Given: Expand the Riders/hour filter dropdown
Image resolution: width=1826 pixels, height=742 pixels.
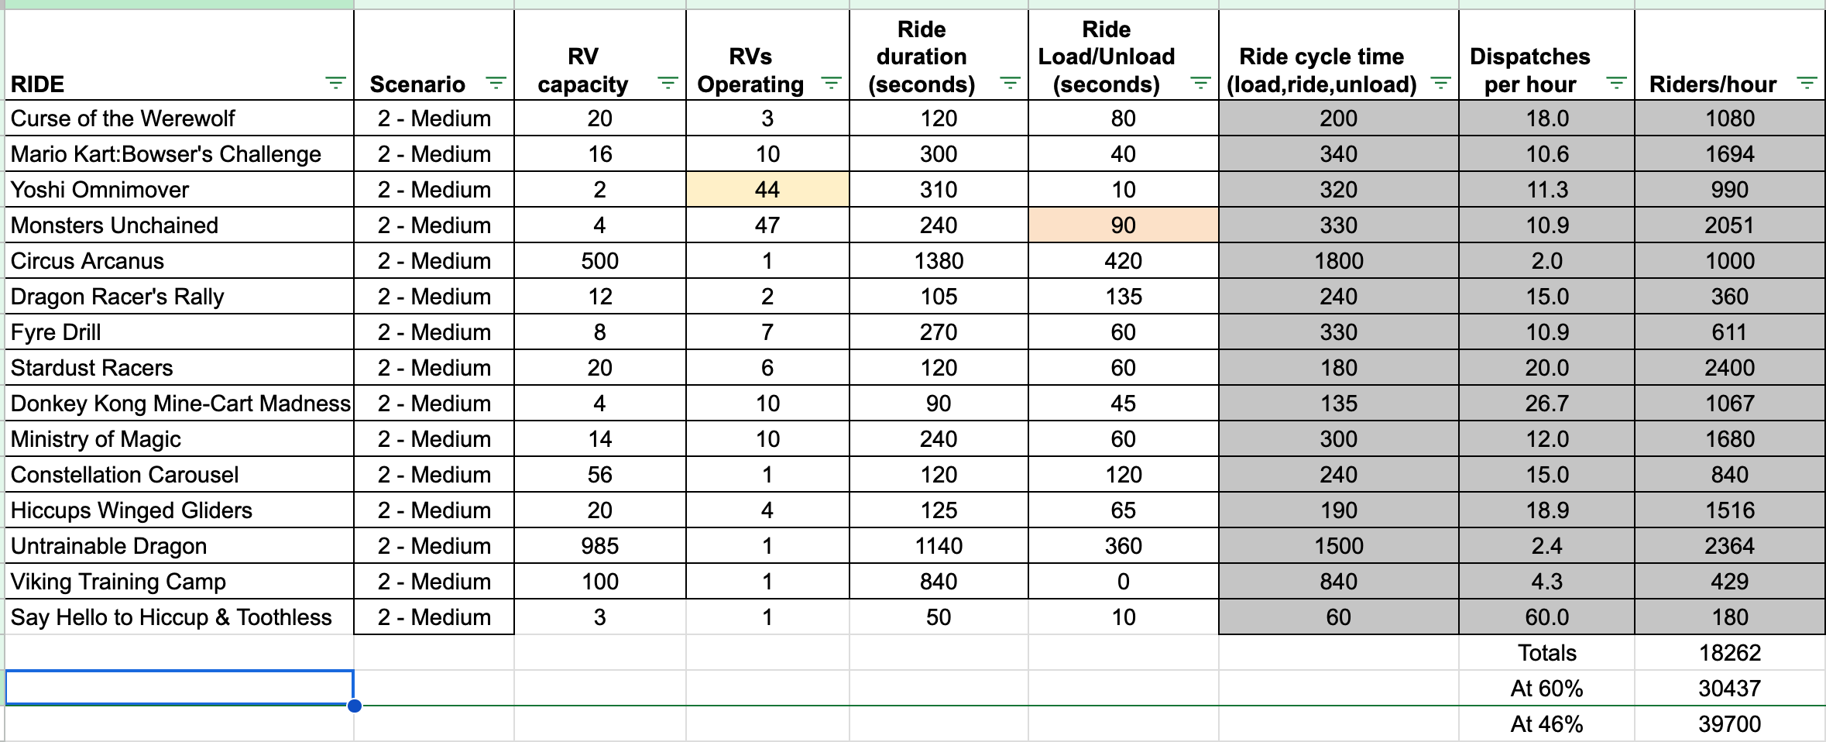Looking at the screenshot, I should pos(1807,83).
